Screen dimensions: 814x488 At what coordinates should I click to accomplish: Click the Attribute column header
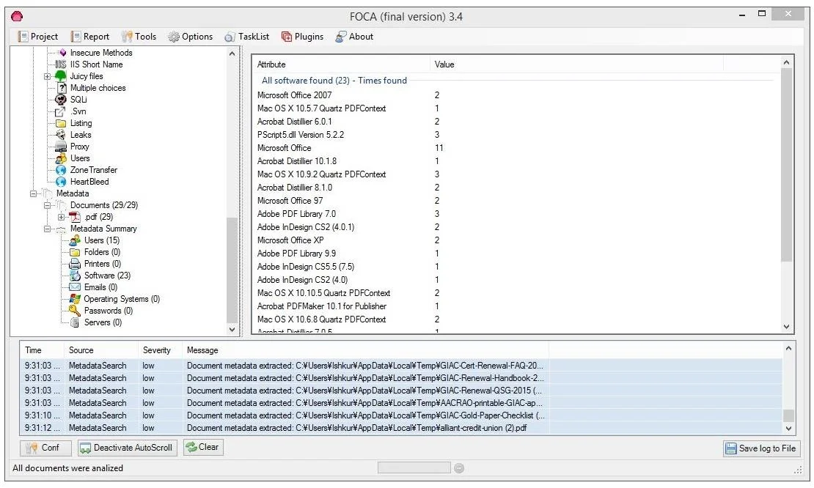342,64
